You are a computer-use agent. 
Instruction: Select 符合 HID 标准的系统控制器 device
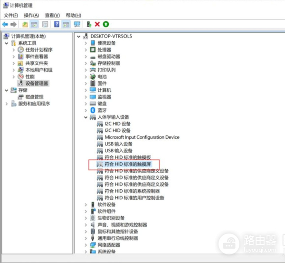[x=132, y=191]
